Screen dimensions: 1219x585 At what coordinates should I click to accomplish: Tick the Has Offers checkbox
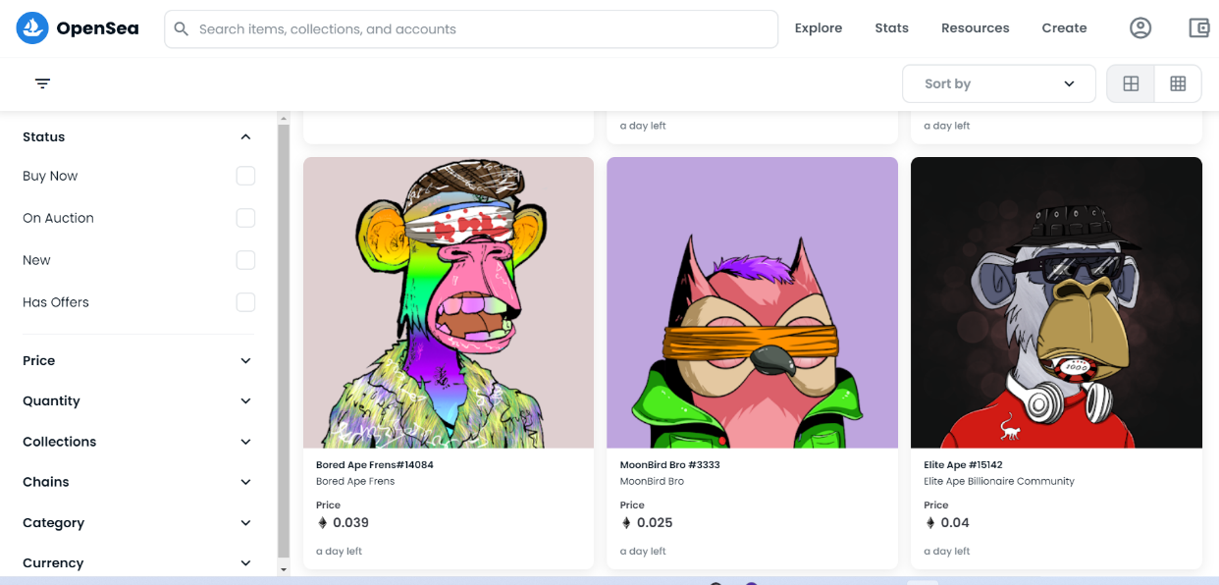pos(245,302)
